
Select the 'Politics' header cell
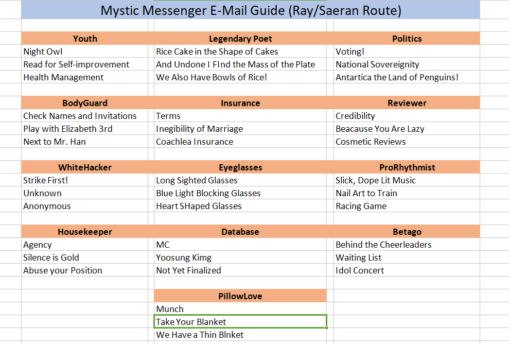[x=407, y=38]
